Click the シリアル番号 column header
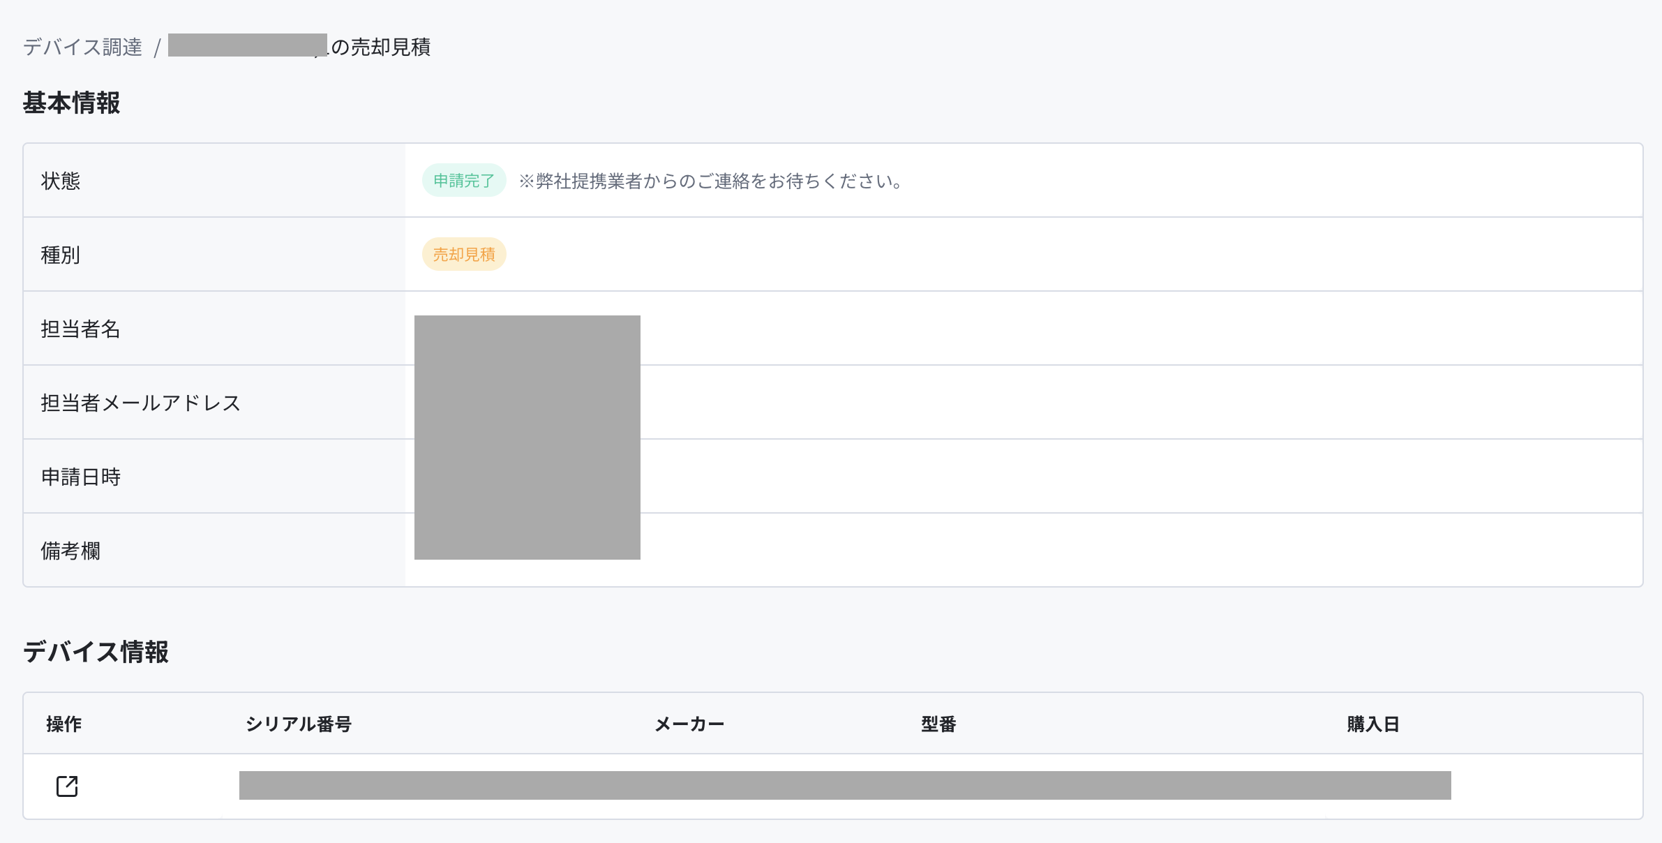1662x843 pixels. (299, 724)
